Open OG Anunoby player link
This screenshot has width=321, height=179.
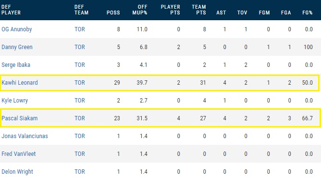[17, 29]
